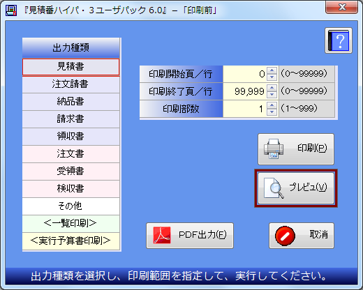Choose その他 in output list
The height and width of the screenshot is (290, 363).
click(71, 206)
